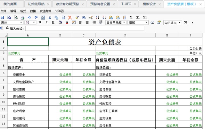The height and width of the screenshot is (129, 205).
Task: Switch to the 模板设计 tab
Action: (x=149, y=4)
